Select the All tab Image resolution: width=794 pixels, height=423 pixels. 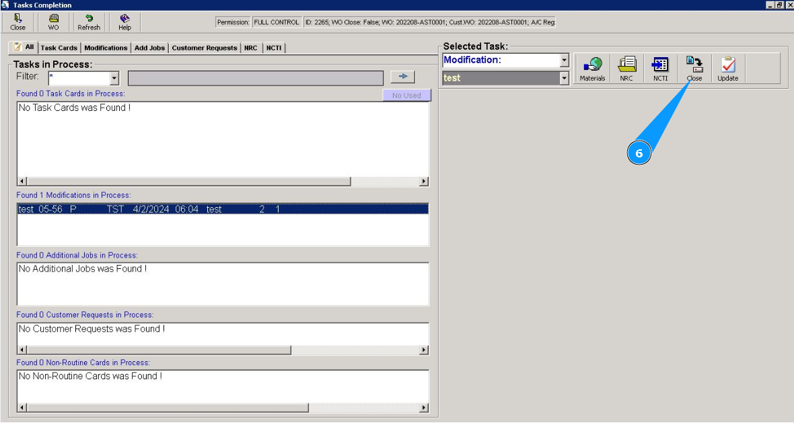24,47
